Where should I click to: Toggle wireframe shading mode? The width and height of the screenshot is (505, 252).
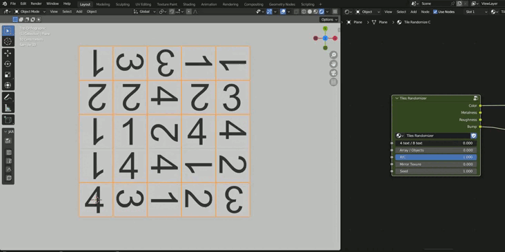304,12
